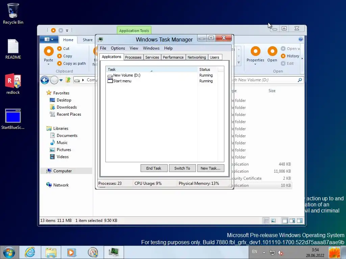Launch Internet Explorer from taskbar
Screen dimensions: 346x259
coord(30,252)
